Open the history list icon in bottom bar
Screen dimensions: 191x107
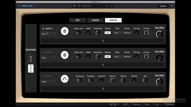click(115, 104)
